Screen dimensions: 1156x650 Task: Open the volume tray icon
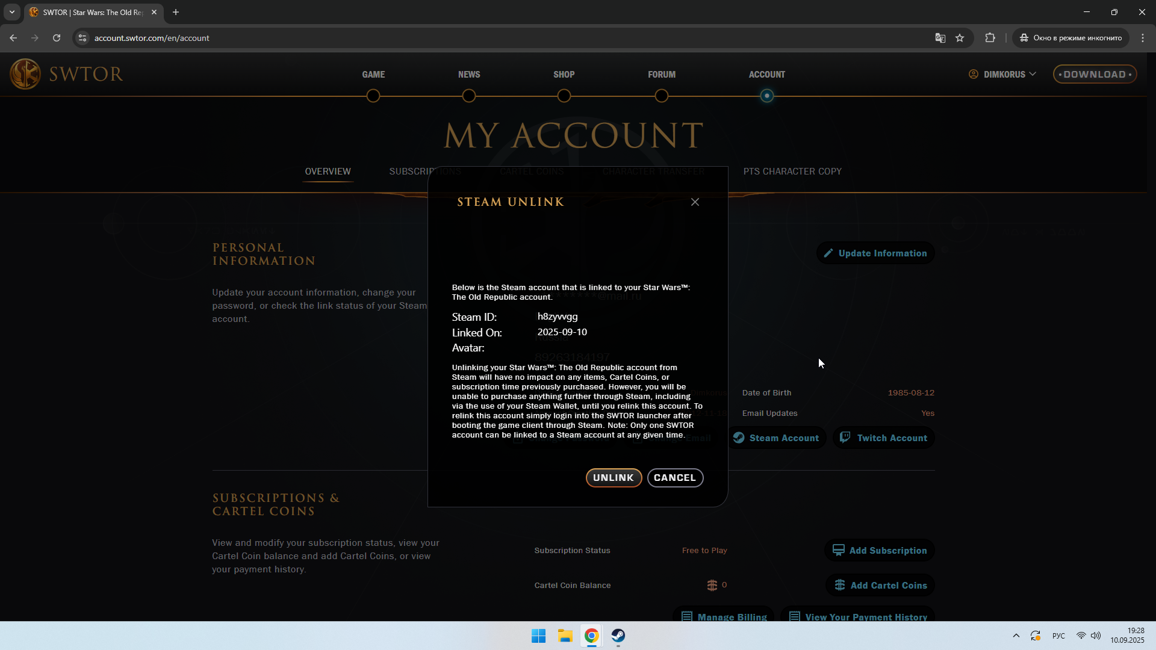[x=1096, y=636]
